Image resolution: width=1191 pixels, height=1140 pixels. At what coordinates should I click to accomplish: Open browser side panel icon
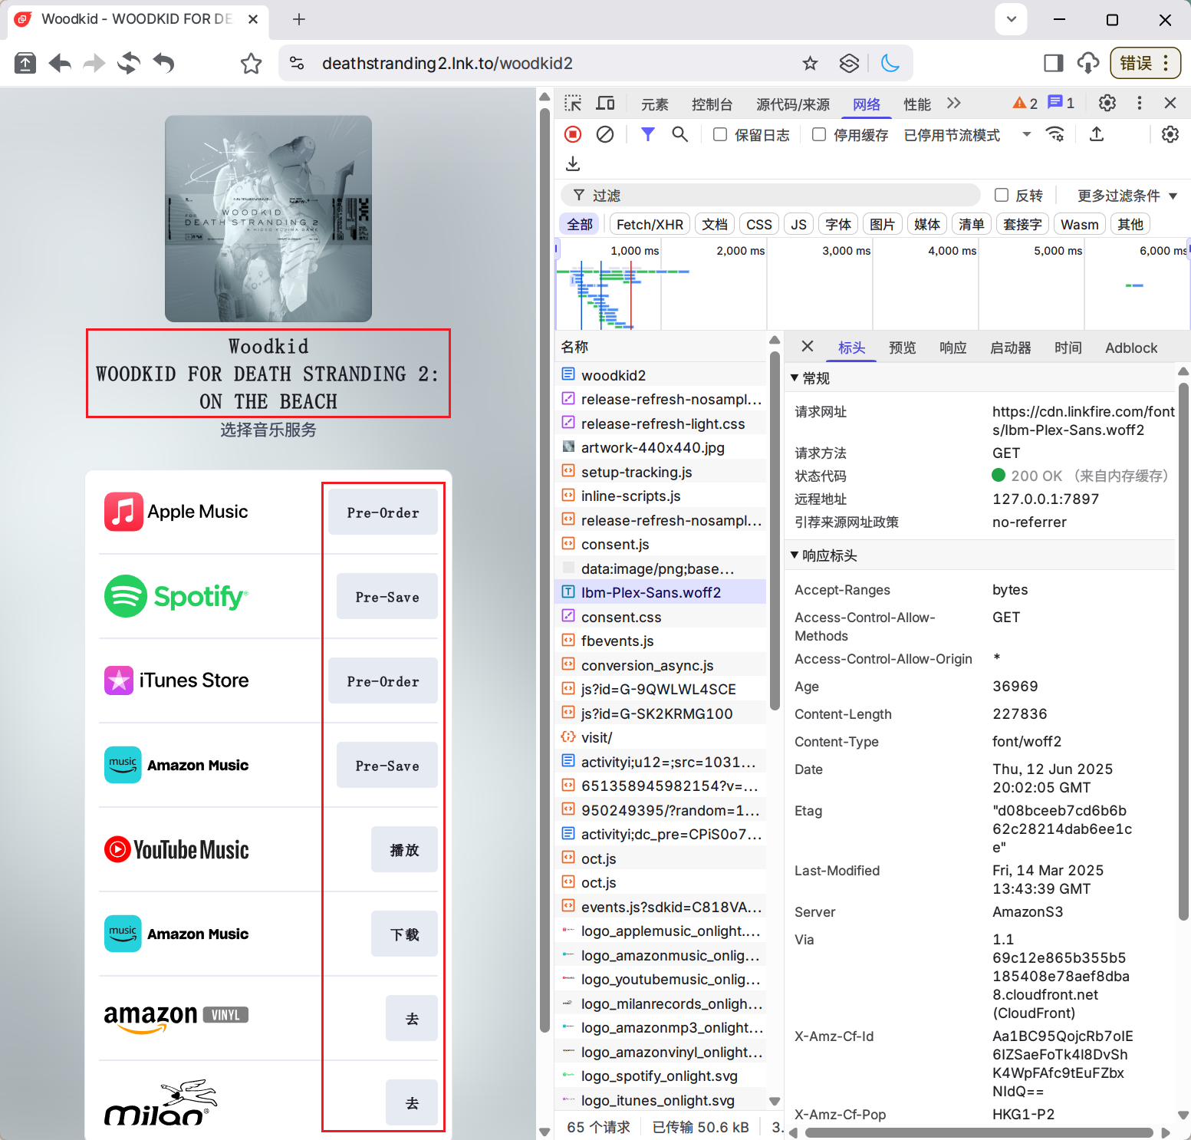(1054, 64)
